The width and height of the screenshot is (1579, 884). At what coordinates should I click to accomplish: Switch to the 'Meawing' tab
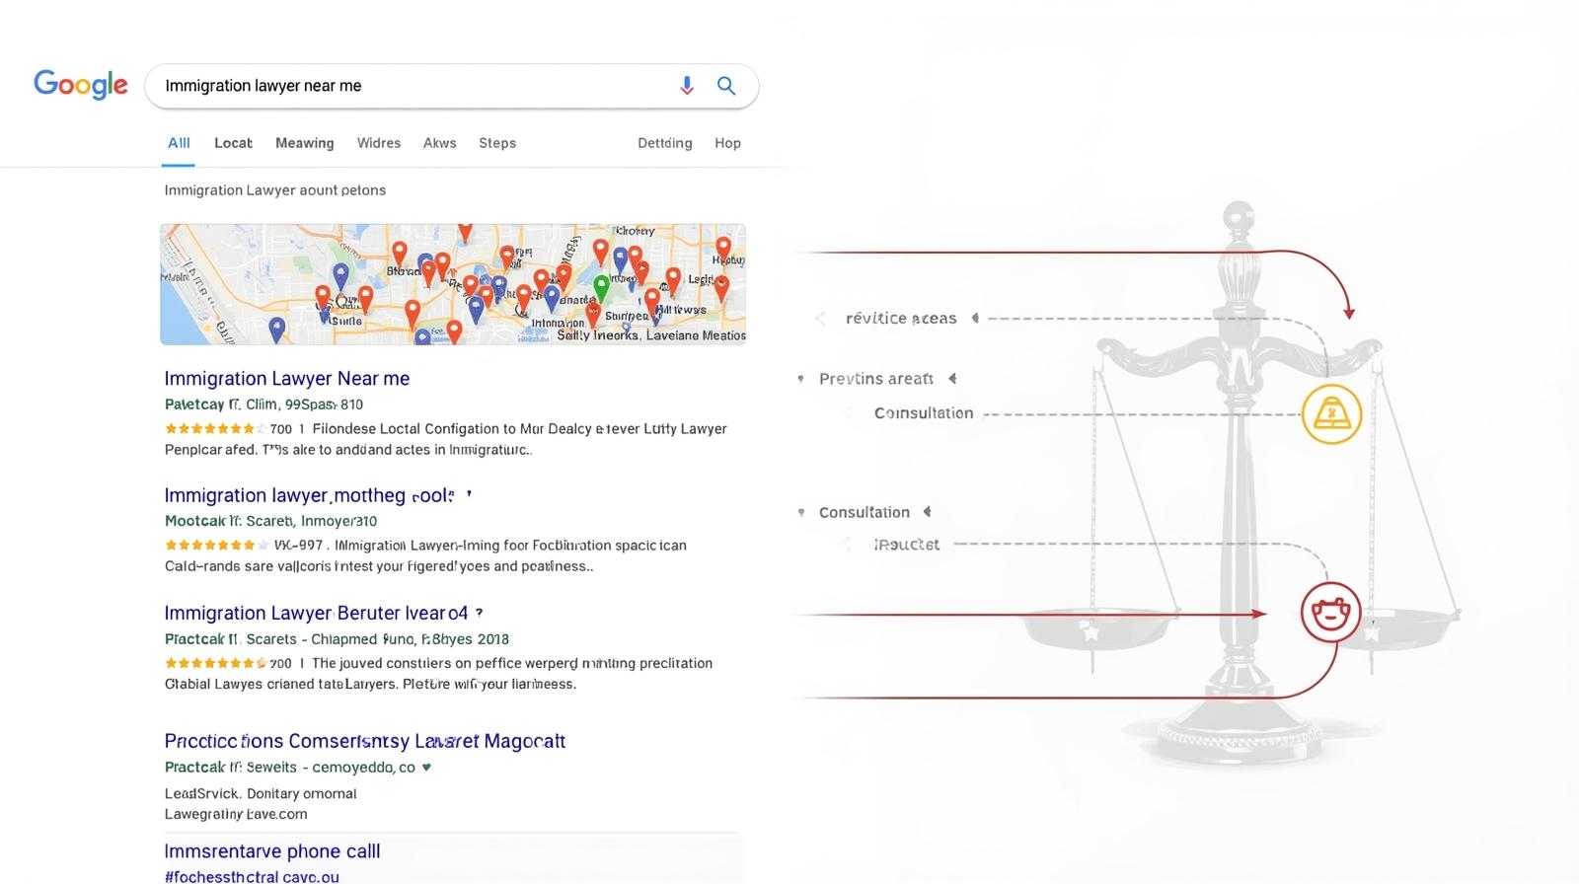tap(304, 143)
